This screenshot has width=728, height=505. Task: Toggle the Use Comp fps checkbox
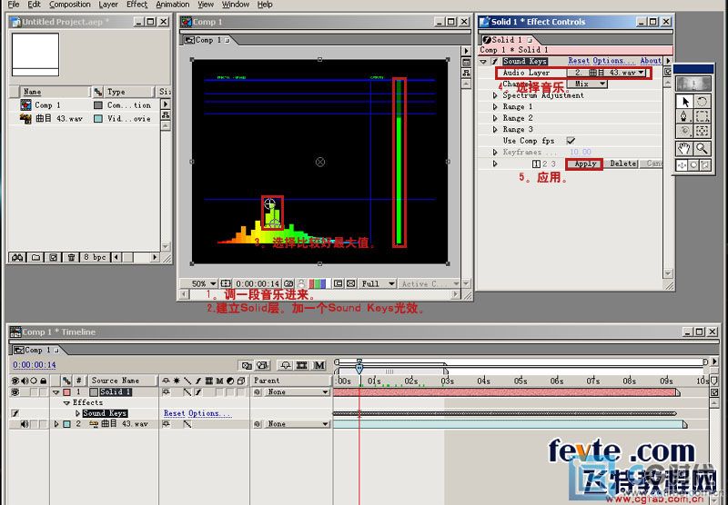pos(571,141)
